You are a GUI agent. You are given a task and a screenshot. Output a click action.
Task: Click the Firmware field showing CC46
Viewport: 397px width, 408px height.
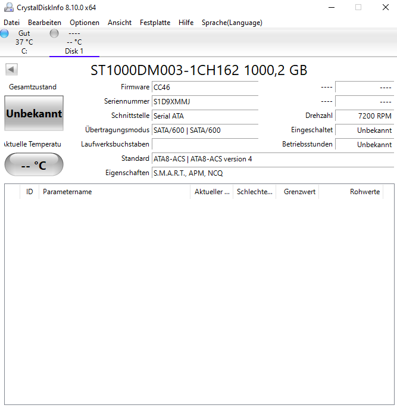[205, 87]
